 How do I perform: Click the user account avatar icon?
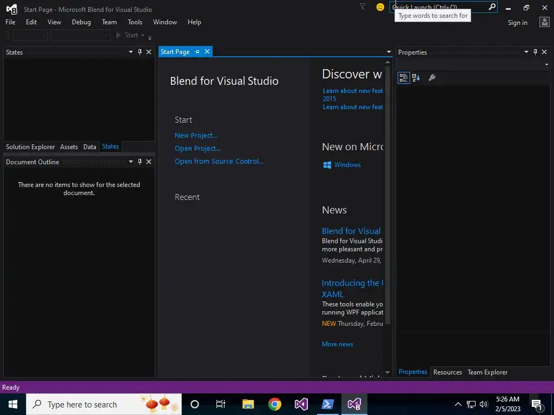coord(544,22)
